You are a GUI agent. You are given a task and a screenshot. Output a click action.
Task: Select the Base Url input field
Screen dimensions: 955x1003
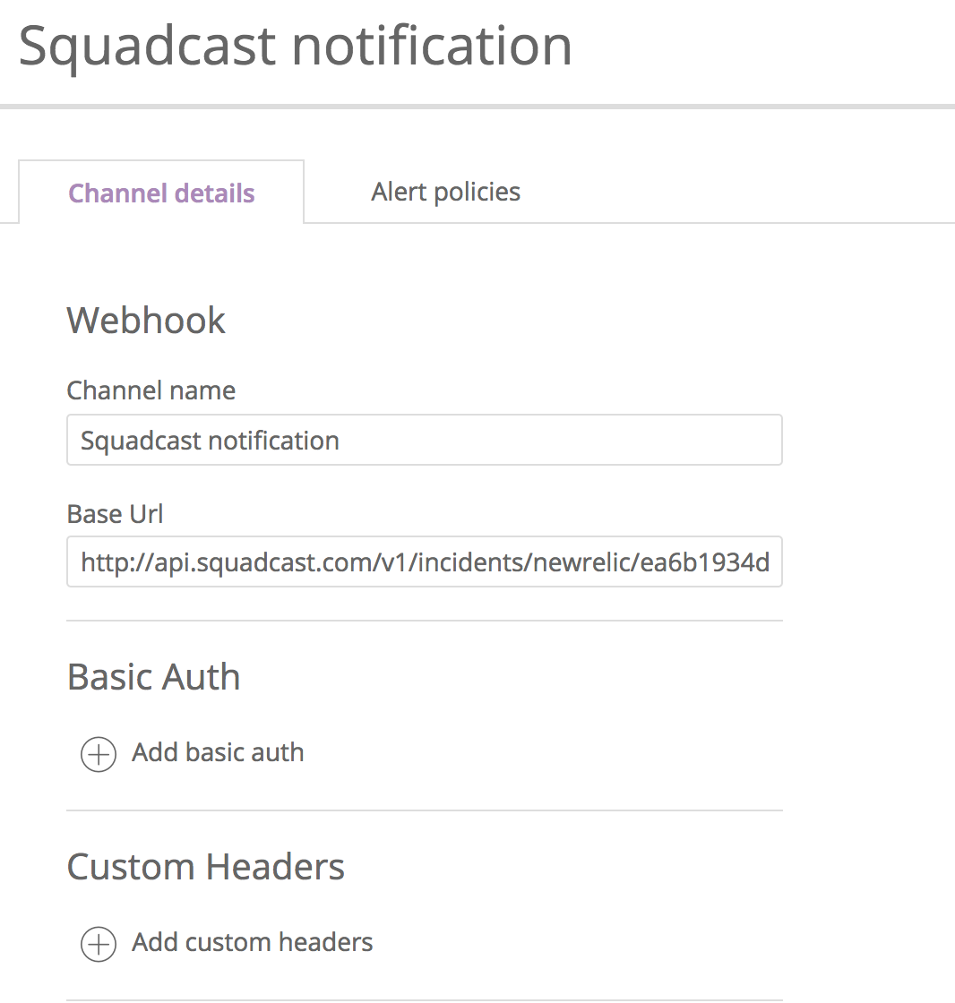[425, 562]
